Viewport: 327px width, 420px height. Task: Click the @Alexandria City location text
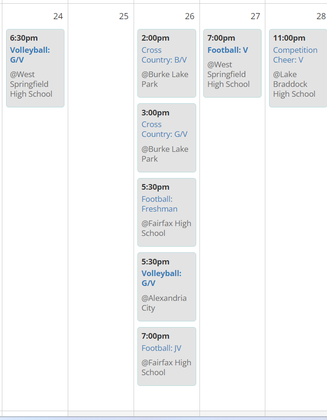(x=164, y=303)
